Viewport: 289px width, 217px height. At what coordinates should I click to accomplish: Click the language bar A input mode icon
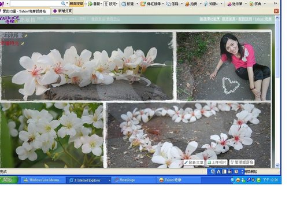click(218, 172)
